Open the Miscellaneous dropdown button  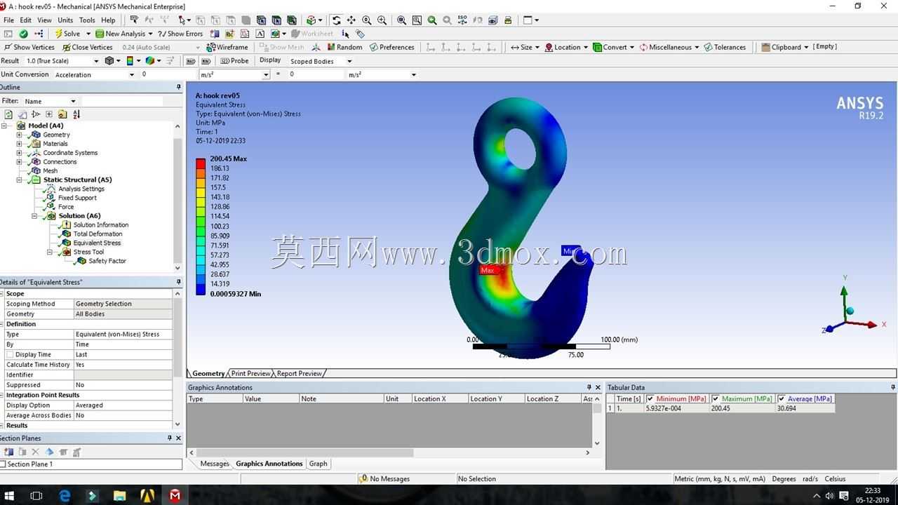pyautogui.click(x=669, y=47)
